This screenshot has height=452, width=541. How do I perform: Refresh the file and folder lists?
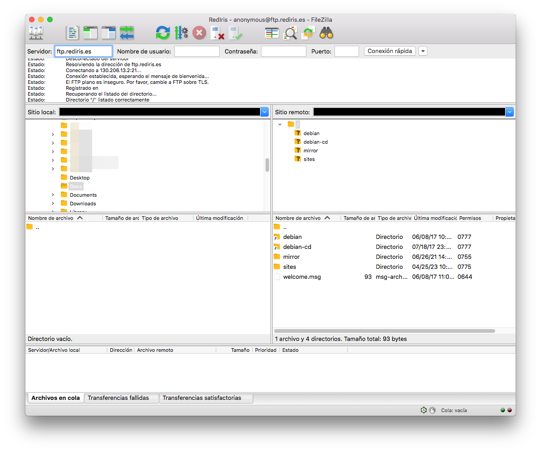(163, 33)
